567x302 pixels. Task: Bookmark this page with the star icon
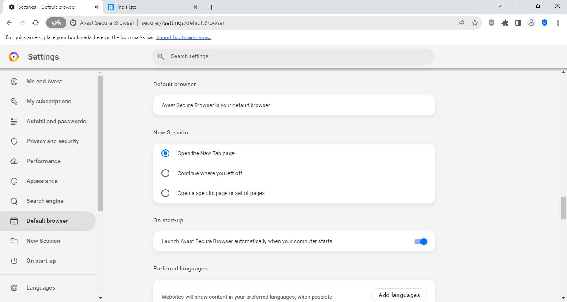475,23
